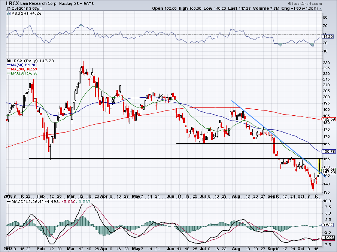Click the Open 152.50 value
This screenshot has height=252, width=337.
click(x=164, y=8)
